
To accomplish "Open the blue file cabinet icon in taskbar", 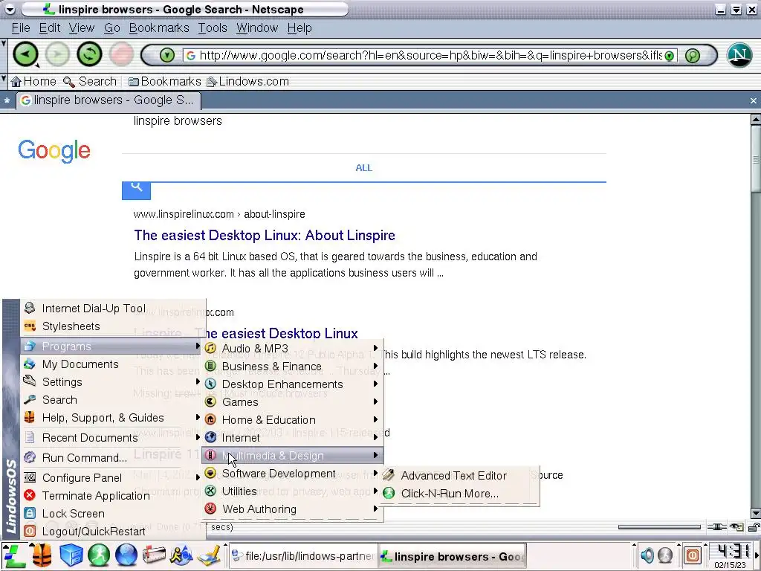I will tap(71, 555).
